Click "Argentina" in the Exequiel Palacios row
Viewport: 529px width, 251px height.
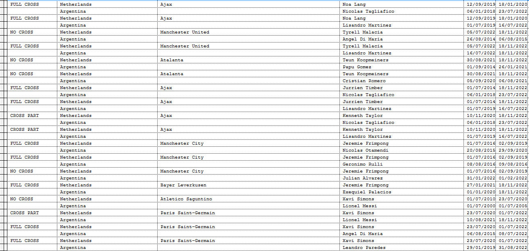click(x=73, y=192)
